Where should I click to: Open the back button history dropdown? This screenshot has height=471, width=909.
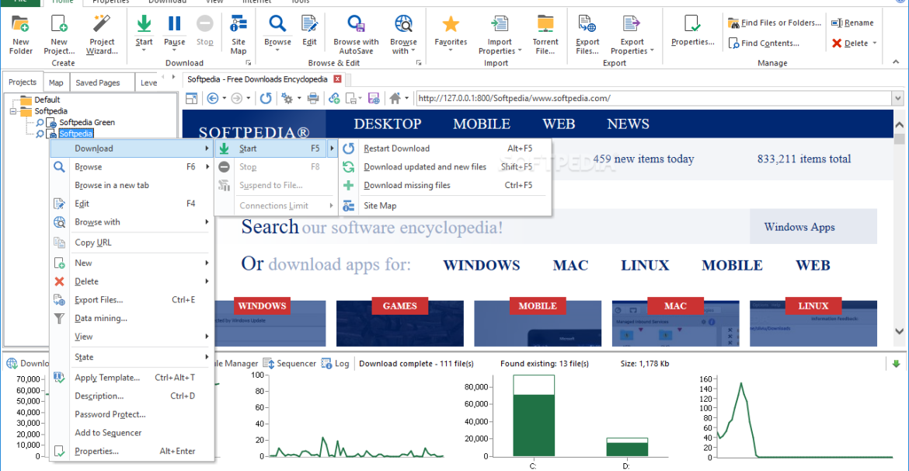(x=225, y=99)
